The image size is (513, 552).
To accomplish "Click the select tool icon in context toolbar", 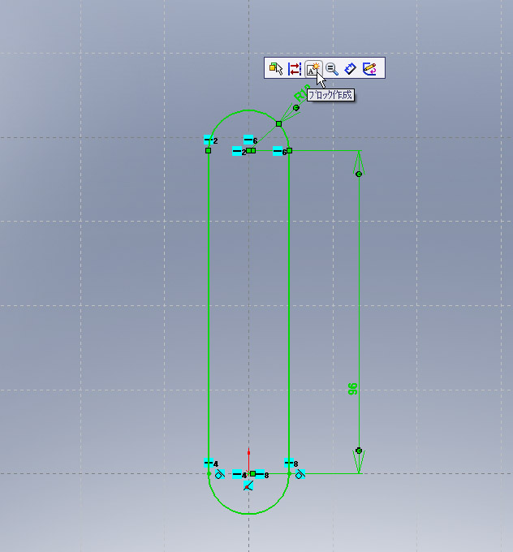I will click(x=276, y=69).
